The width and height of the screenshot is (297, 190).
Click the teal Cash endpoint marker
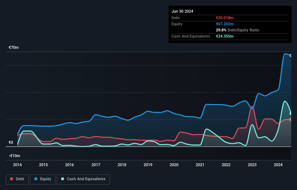[291, 113]
